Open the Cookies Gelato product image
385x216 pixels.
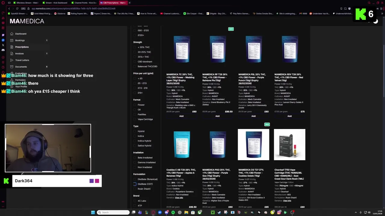[254, 145]
